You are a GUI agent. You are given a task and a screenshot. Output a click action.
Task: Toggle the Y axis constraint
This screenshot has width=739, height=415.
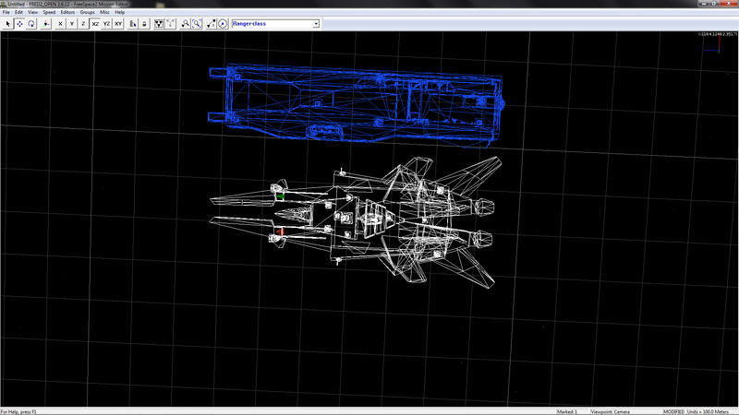72,23
